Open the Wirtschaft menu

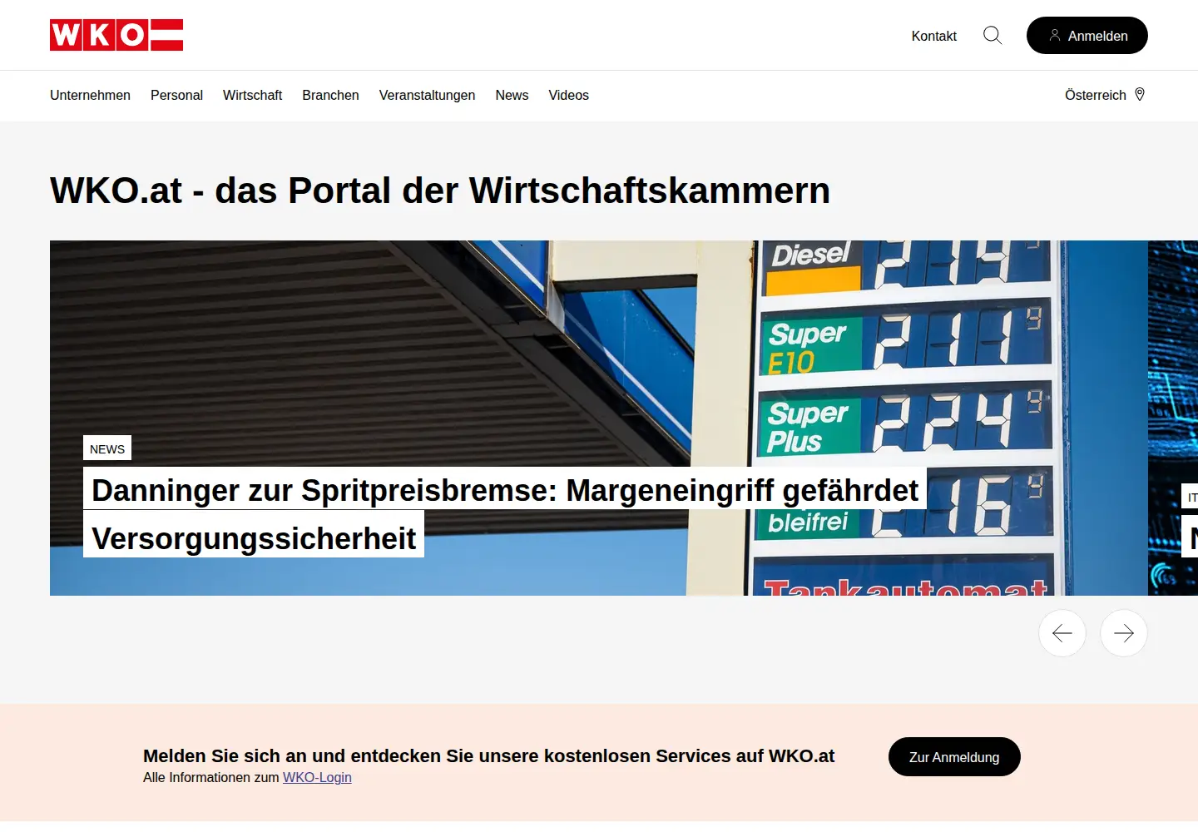click(252, 95)
